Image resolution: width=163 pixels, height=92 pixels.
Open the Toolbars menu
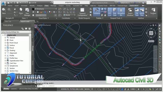(x=153, y=11)
